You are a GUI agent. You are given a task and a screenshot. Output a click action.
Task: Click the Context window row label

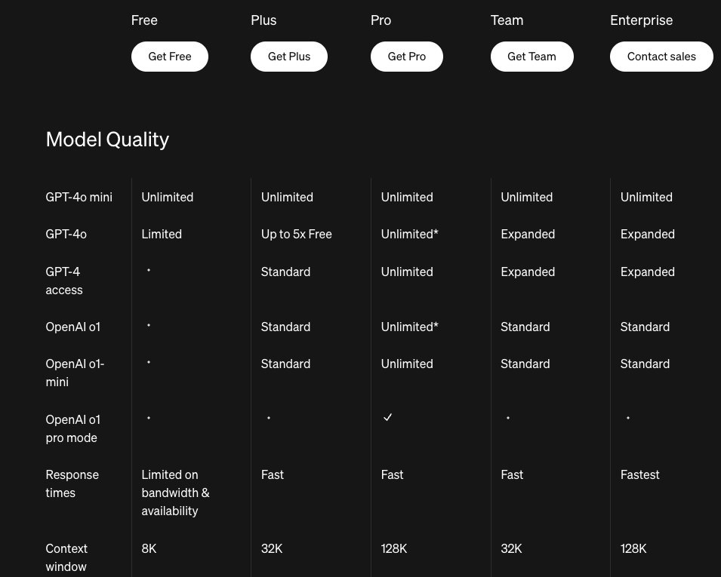(66, 557)
